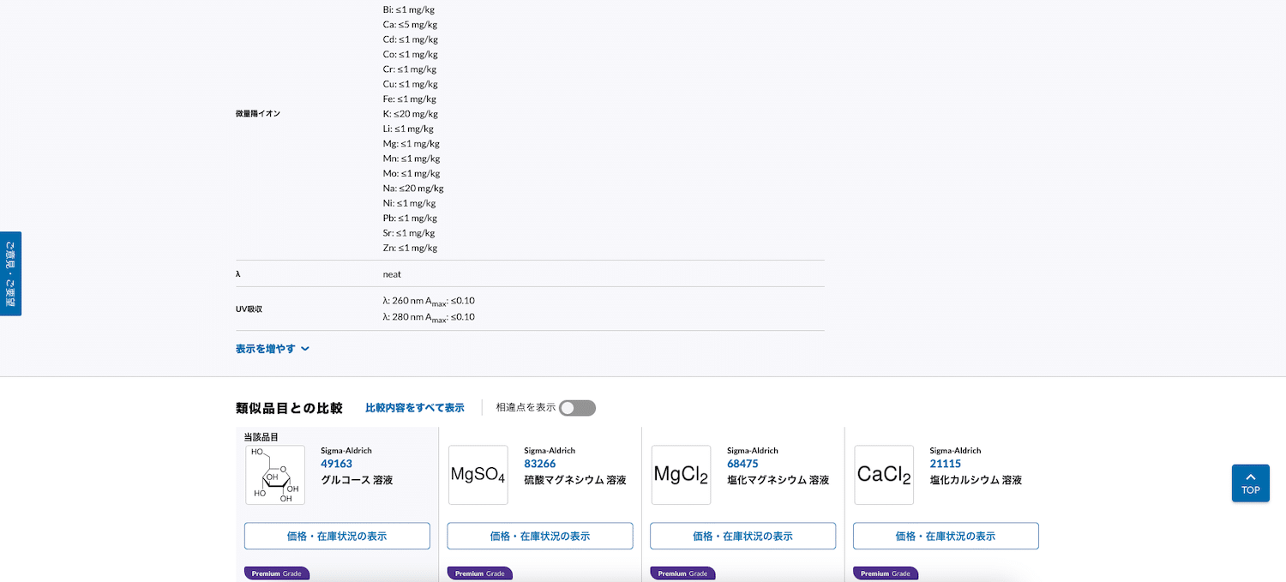This screenshot has width=1286, height=582.
Task: Show price and availability for グルコース 溶液
Action: [x=337, y=536]
